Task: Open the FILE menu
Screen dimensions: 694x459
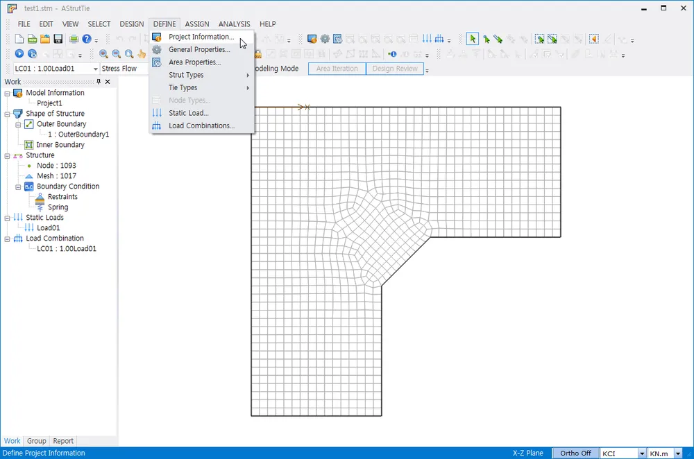Action: click(24, 24)
